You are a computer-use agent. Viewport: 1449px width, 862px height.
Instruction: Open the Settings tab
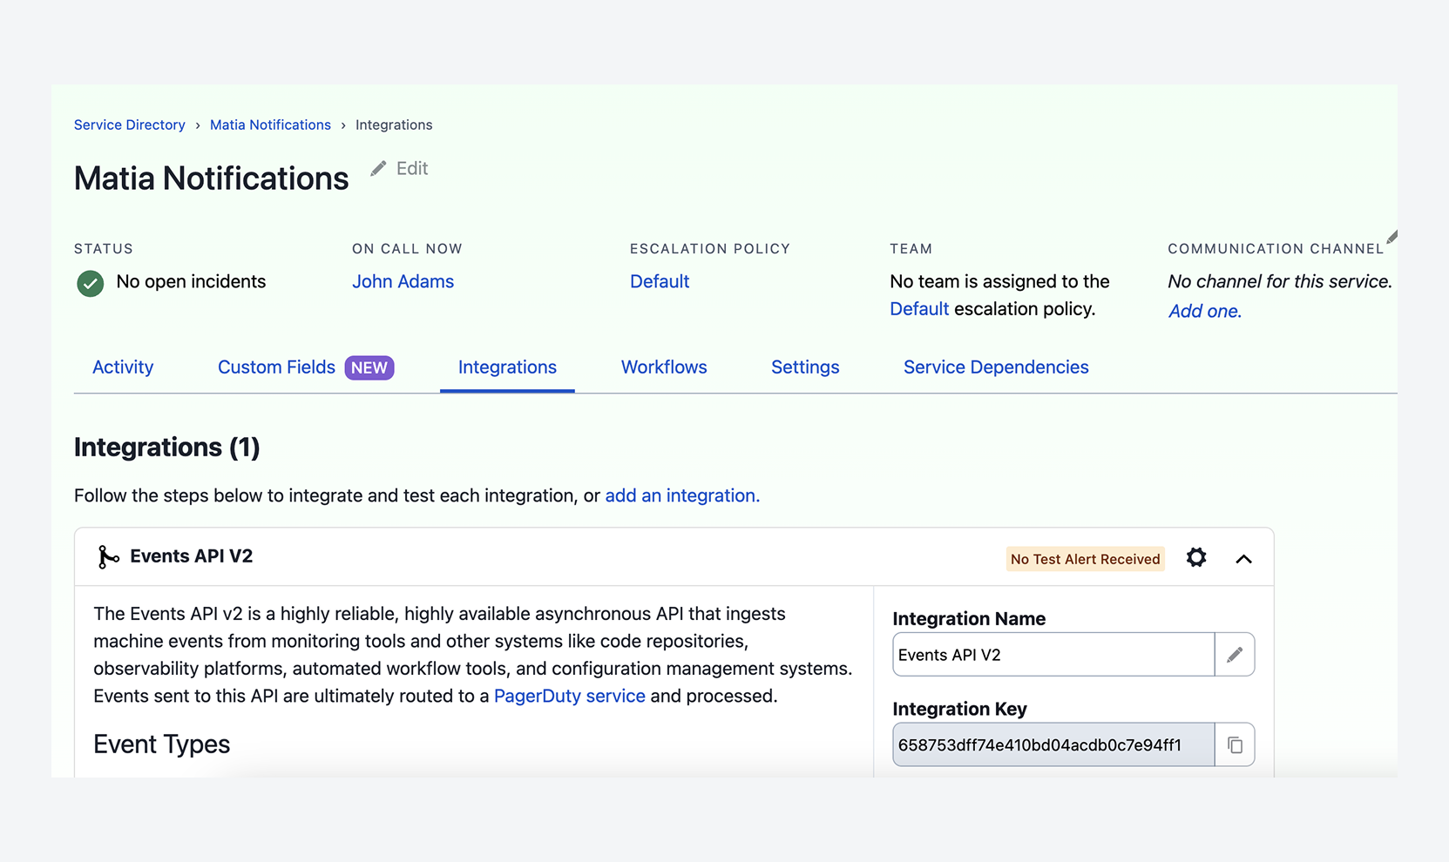(804, 367)
